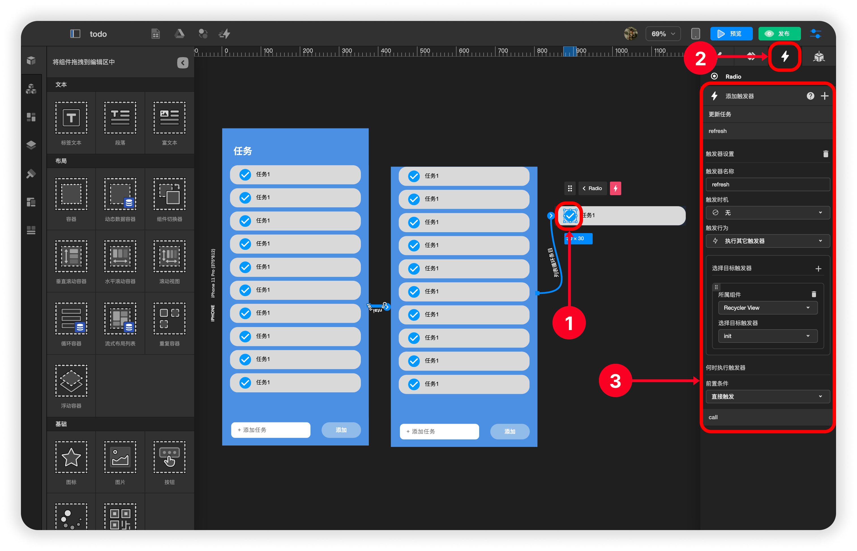The height and width of the screenshot is (551, 857).
Task: Open device preview phone icon
Action: (695, 34)
